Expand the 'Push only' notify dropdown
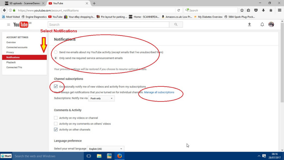The height and width of the screenshot is (160, 284). tap(101, 99)
